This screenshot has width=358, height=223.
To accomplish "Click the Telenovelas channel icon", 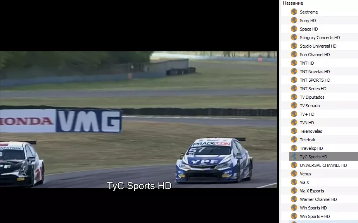I will click(x=294, y=131).
